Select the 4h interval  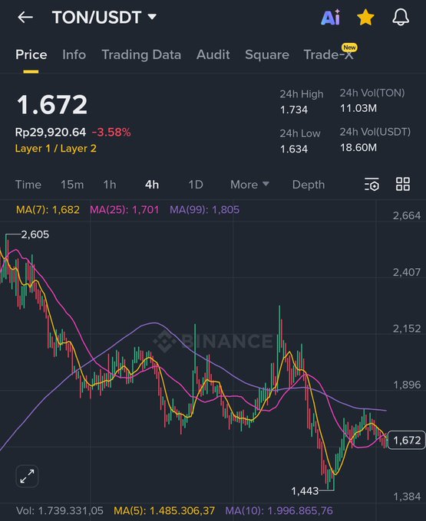click(152, 185)
